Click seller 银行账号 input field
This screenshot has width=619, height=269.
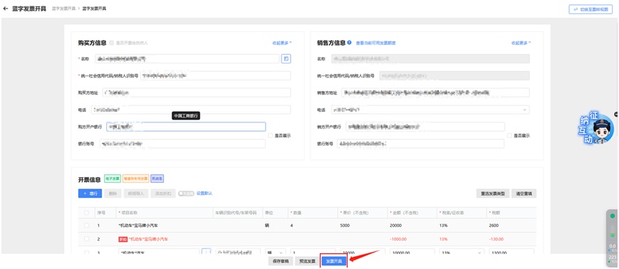point(420,144)
